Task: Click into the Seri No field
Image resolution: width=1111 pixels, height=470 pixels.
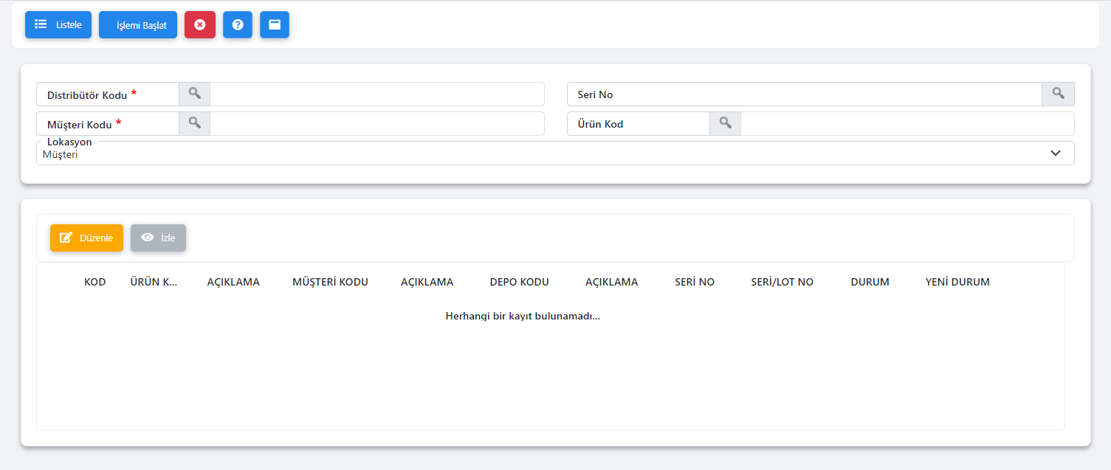Action: coord(805,94)
